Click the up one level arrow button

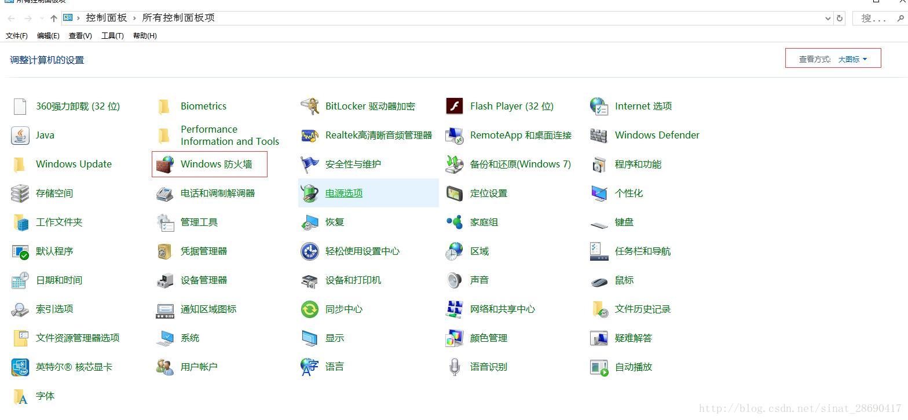pos(54,18)
